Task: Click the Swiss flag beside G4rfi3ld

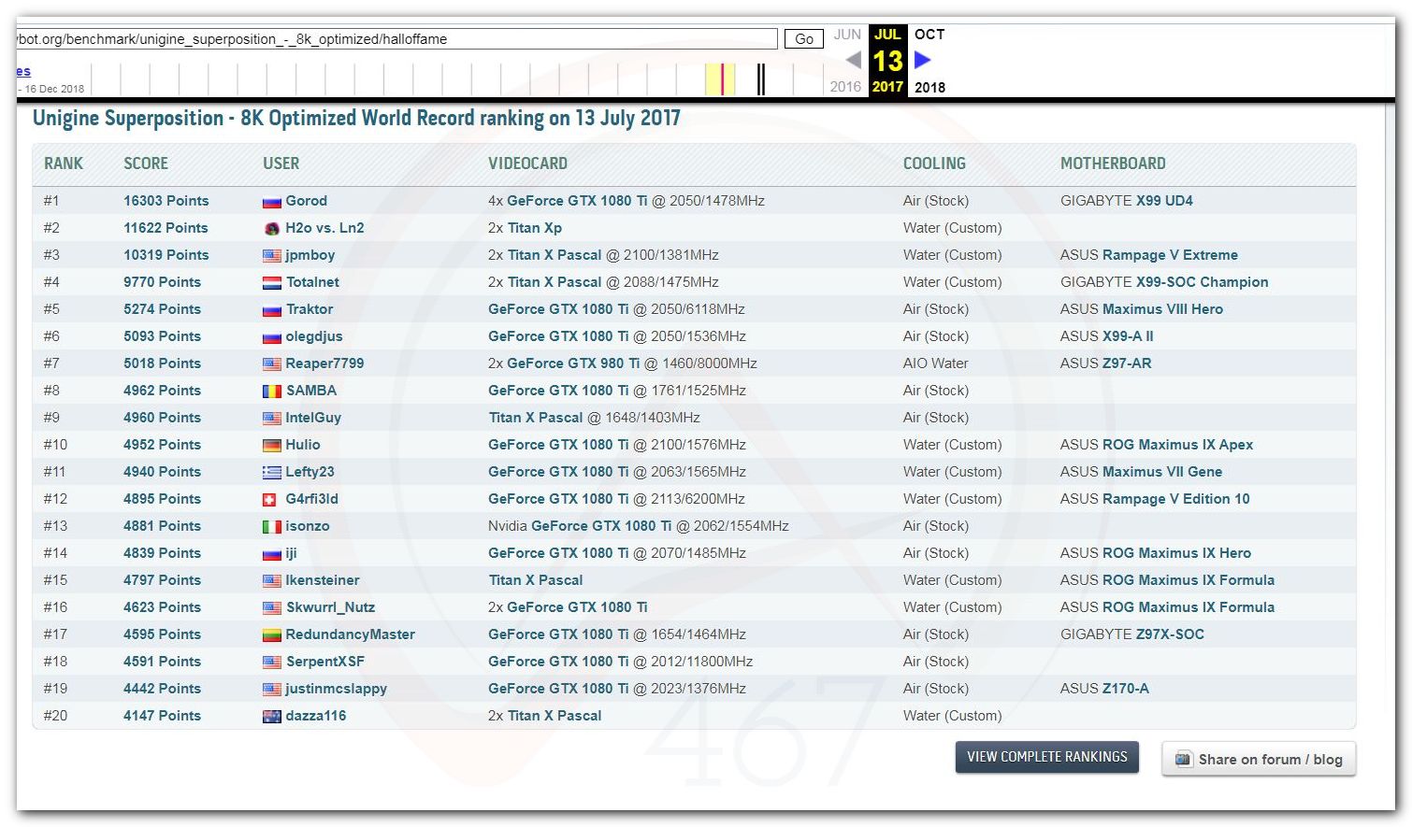Action: (269, 500)
